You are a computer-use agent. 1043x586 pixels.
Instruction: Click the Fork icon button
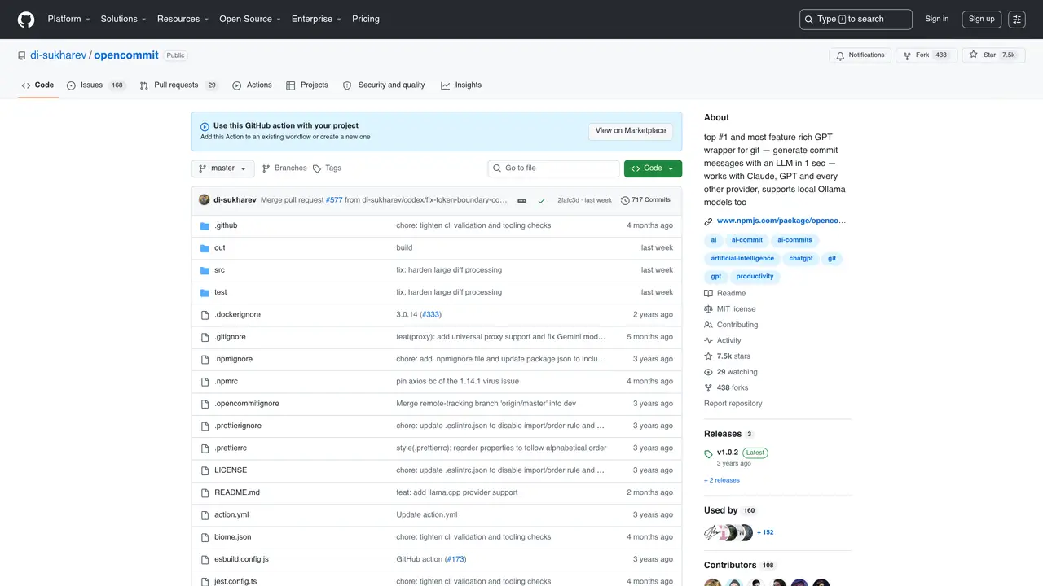907,55
